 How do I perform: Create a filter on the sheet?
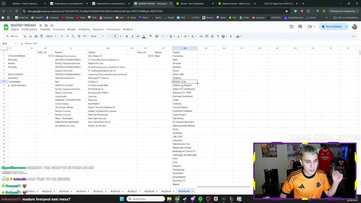(x=218, y=36)
